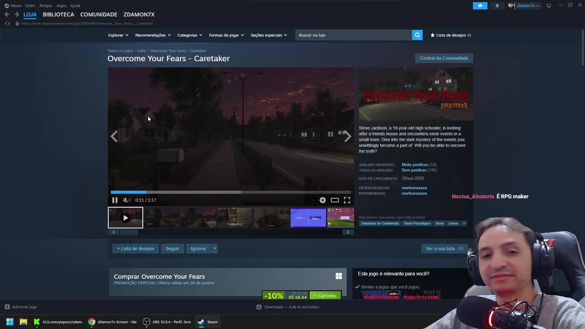The height and width of the screenshot is (329, 585).
Task: Expand more tags with plus button
Action: [x=464, y=223]
